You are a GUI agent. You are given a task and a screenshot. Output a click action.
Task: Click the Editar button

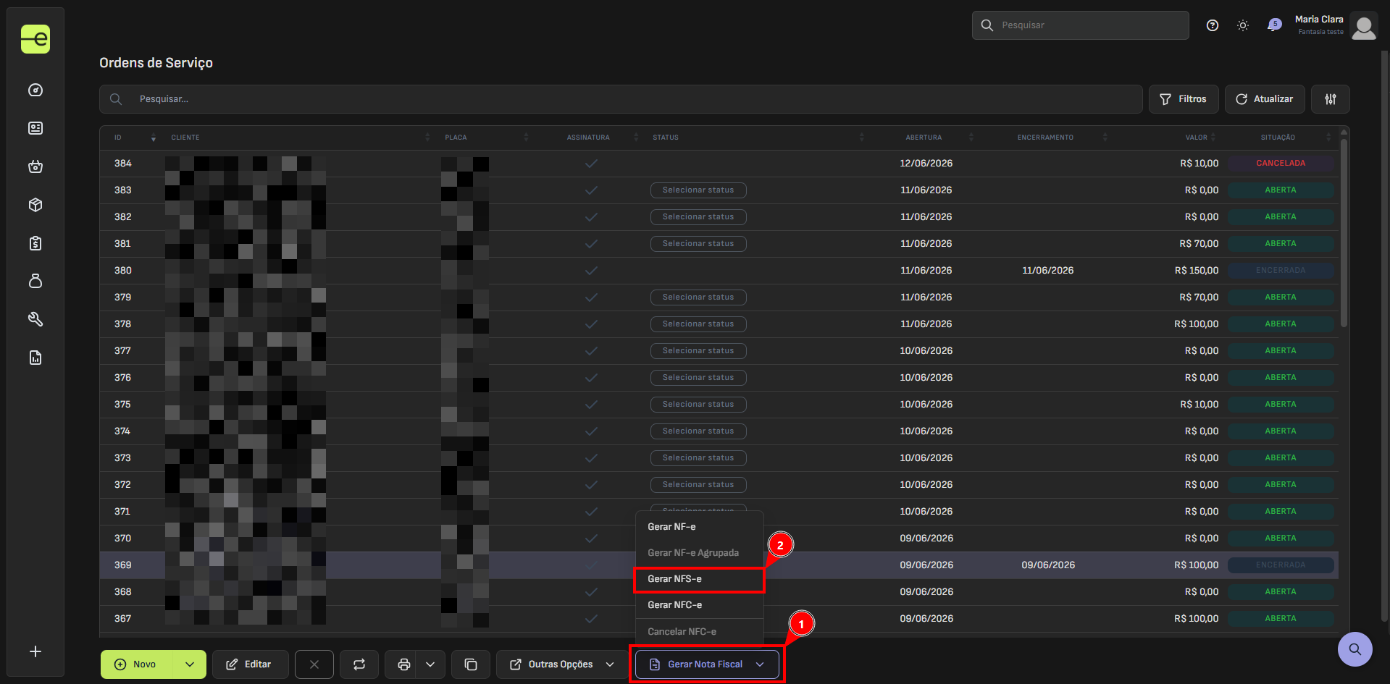[x=250, y=664]
